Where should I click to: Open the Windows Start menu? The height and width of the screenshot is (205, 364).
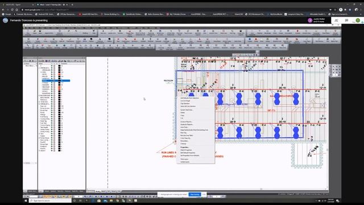pos(26,200)
